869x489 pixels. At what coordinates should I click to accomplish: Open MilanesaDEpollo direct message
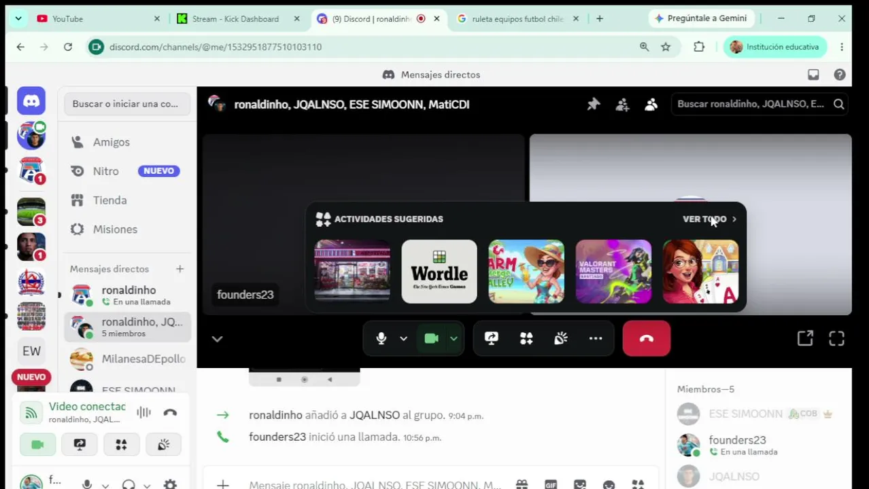(127, 359)
